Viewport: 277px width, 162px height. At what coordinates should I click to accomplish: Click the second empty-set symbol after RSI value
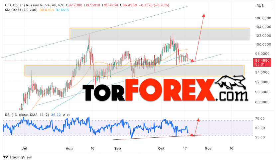pyautogui.click(x=69, y=115)
